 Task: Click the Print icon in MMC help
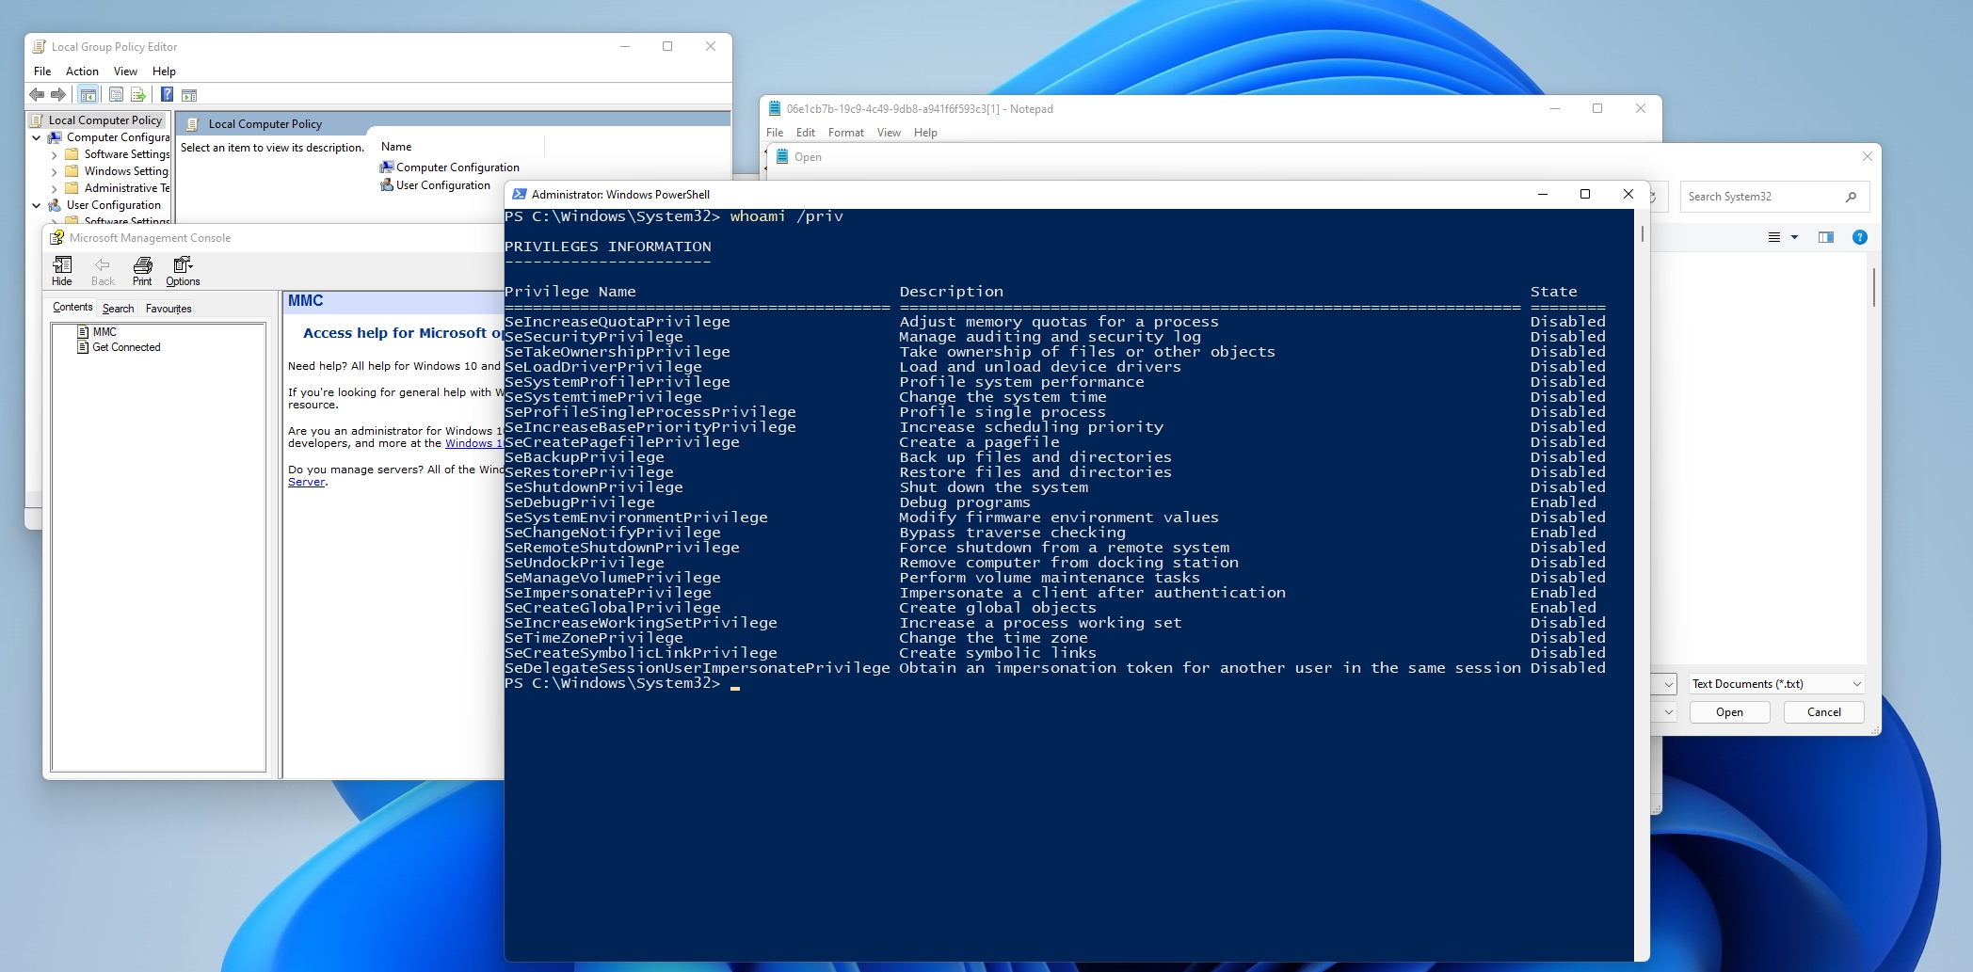pos(142,270)
